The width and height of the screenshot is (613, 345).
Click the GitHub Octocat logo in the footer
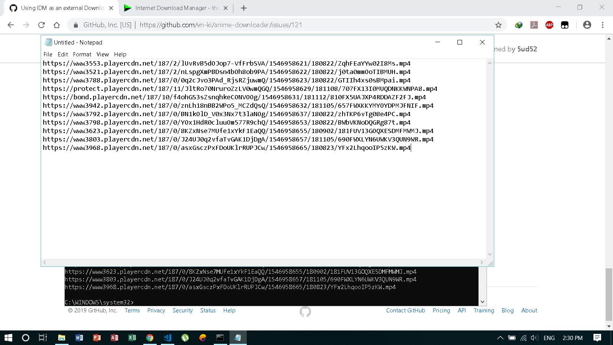(x=305, y=312)
